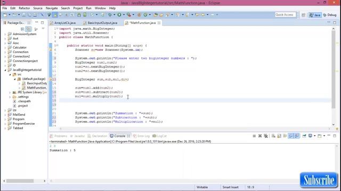
Task: Open the Refactor menu
Action: [x=25, y=8]
